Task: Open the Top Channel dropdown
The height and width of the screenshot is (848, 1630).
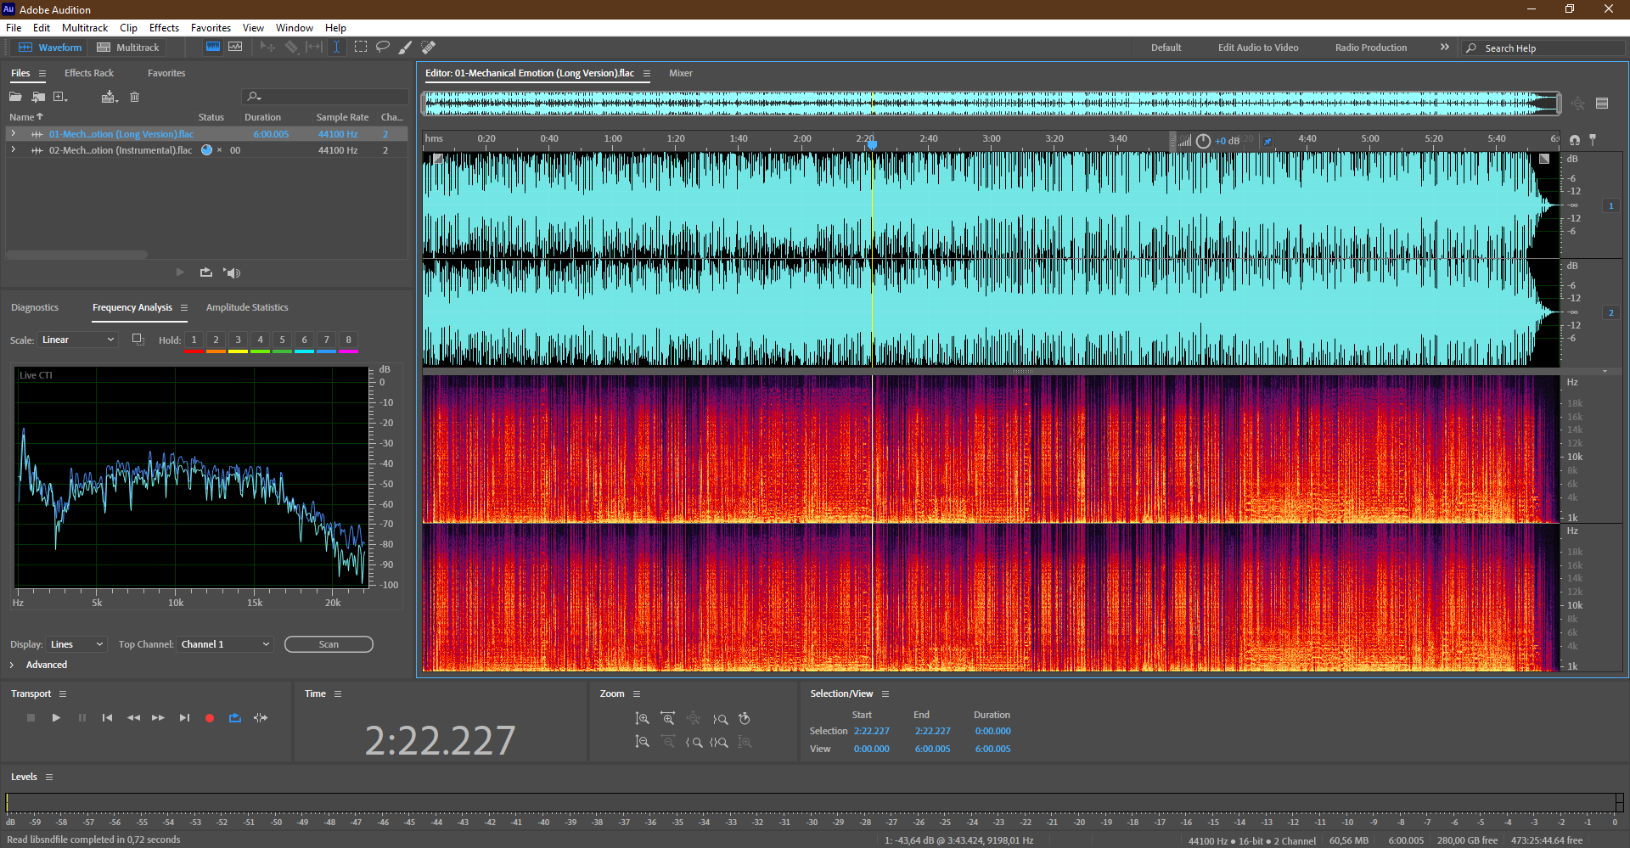Action: click(225, 644)
